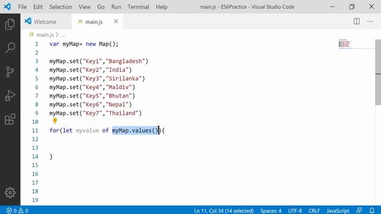Open the notifications bell in status bar
This screenshot has width=381, height=214.
371,210
